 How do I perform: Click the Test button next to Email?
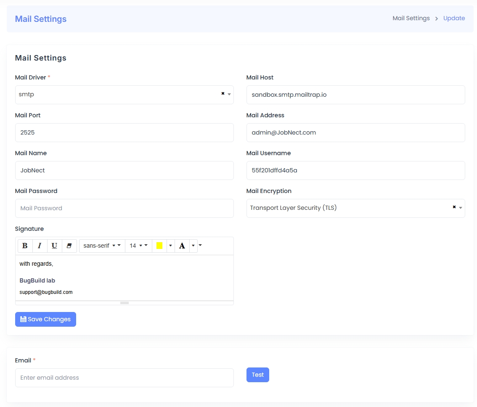coord(257,375)
